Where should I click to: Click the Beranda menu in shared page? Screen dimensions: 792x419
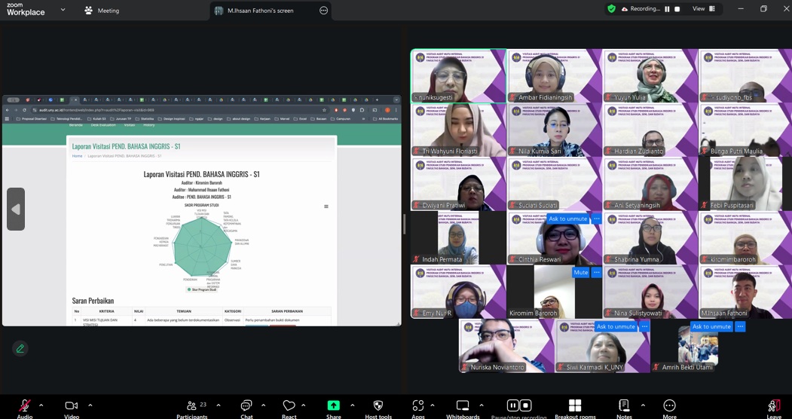(x=76, y=125)
